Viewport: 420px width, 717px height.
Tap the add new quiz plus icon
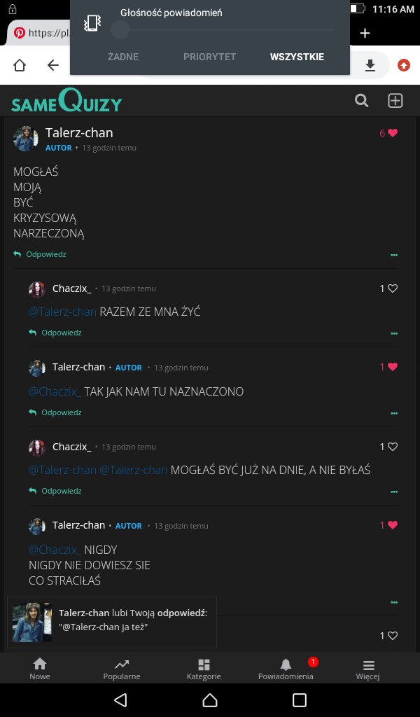click(395, 101)
